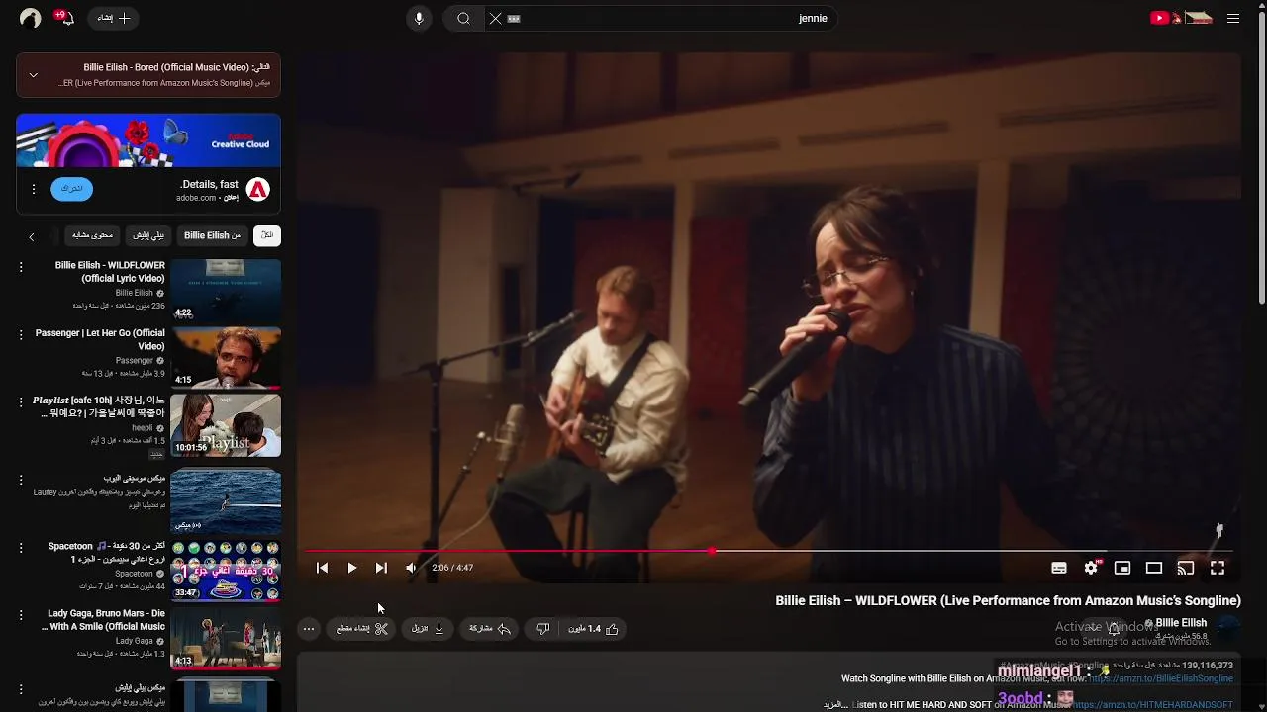Click the keyboard icon in the search box
The height and width of the screenshot is (712, 1267).
pos(514,18)
